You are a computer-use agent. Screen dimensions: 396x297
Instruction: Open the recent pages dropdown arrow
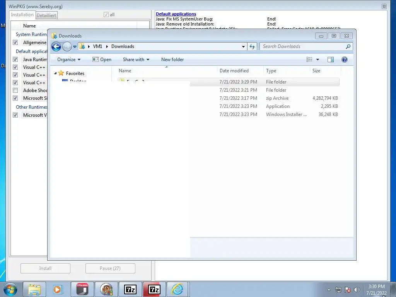pos(75,47)
